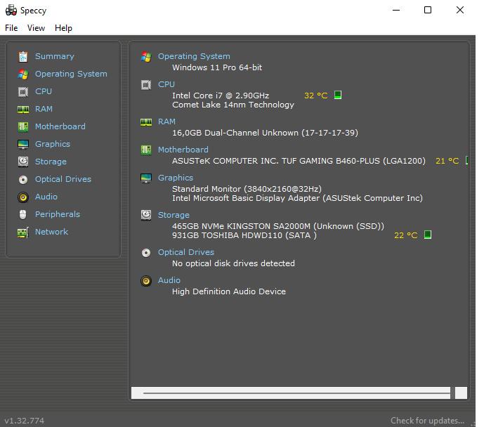Viewport: 491px width, 427px height.
Task: Select Operating System in the sidebar
Action: tap(71, 74)
